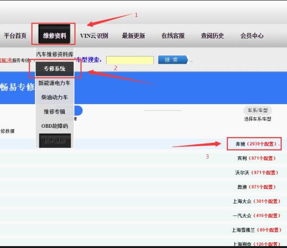Screen dimensions: 287x248
Task: Open OBD故障码 menu entry
Action: pyautogui.click(x=55, y=126)
